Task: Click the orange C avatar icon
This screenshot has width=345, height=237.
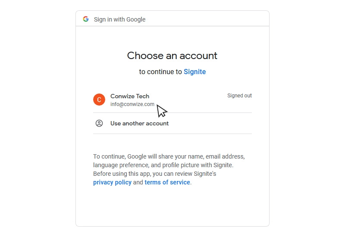Action: 99,100
